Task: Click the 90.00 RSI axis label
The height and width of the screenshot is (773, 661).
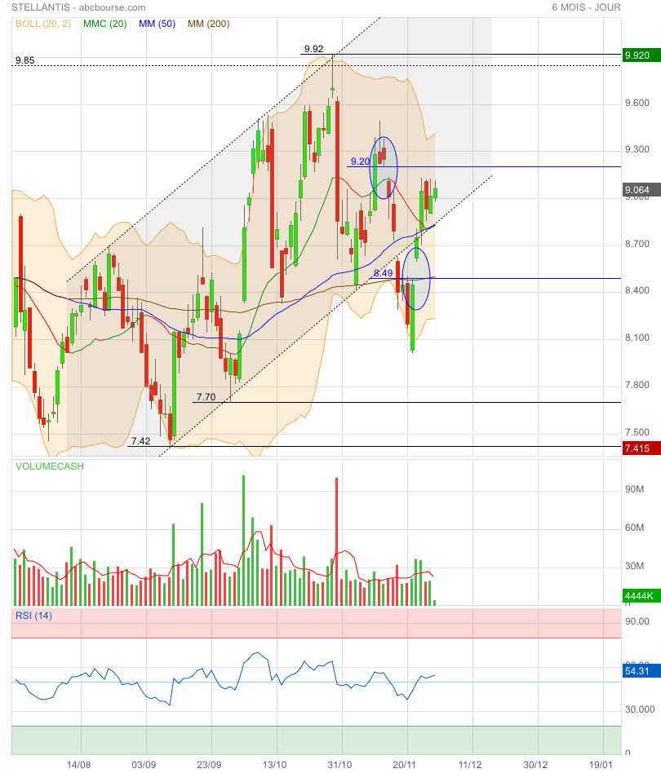Action: click(637, 621)
